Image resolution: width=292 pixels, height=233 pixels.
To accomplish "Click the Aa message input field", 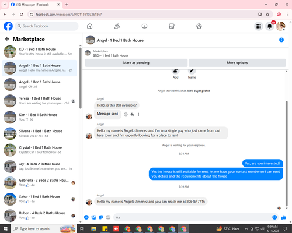I will pos(192,217).
